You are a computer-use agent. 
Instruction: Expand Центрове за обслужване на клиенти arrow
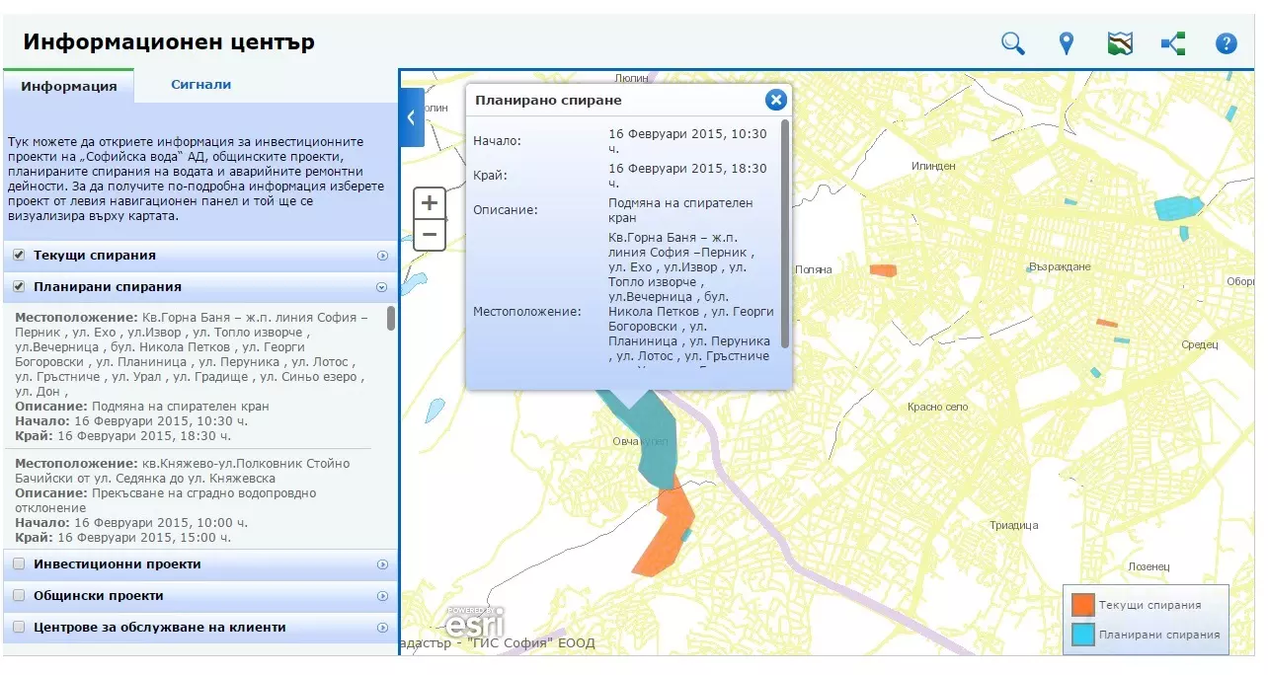click(382, 628)
